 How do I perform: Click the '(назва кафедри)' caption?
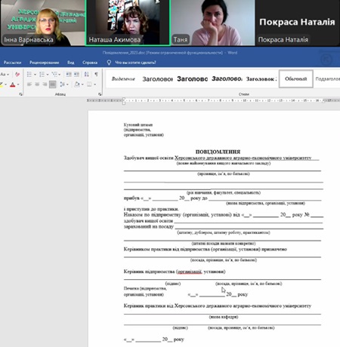[224, 317]
